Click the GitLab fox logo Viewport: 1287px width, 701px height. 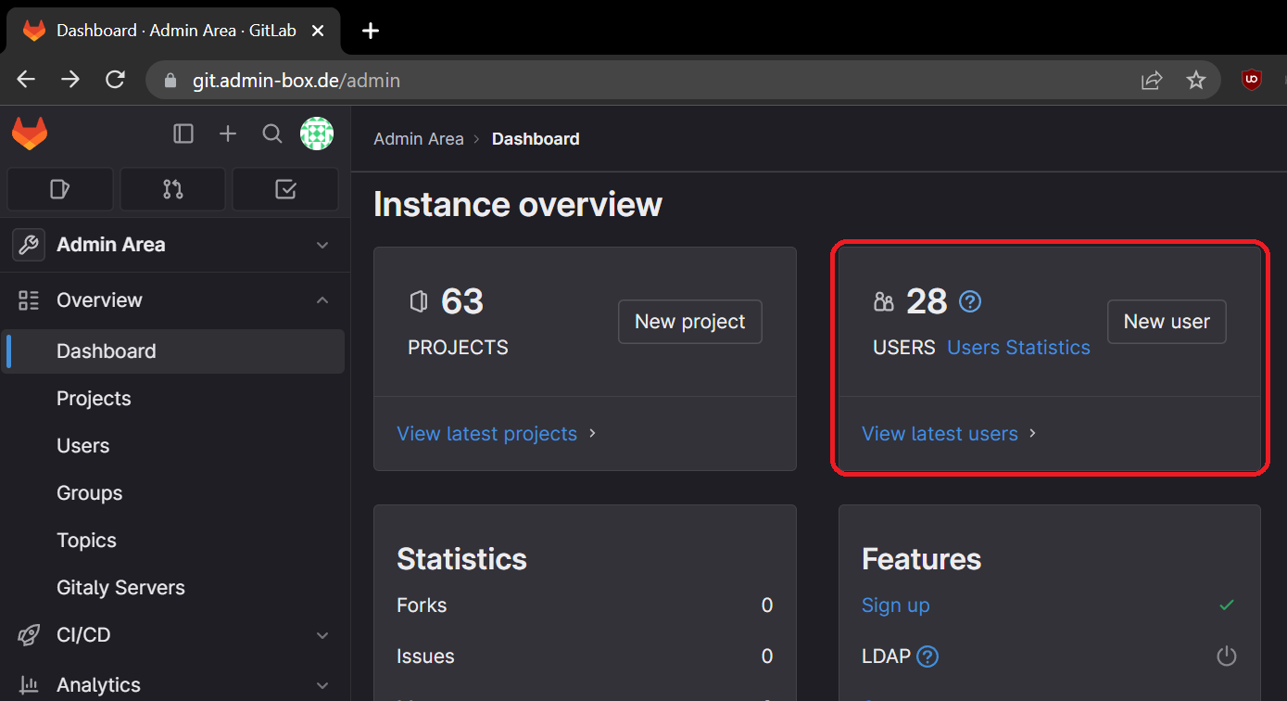point(30,134)
